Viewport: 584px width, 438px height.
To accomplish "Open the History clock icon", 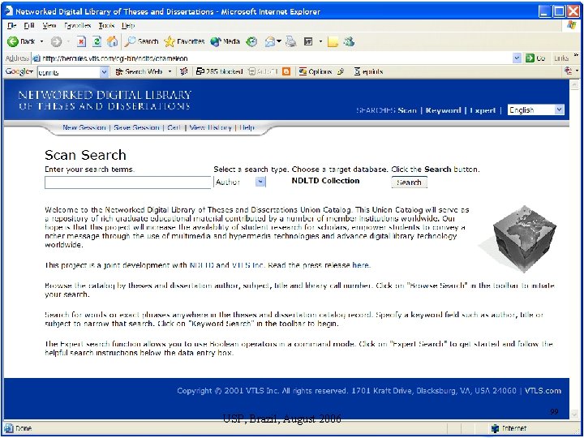I will coord(252,41).
